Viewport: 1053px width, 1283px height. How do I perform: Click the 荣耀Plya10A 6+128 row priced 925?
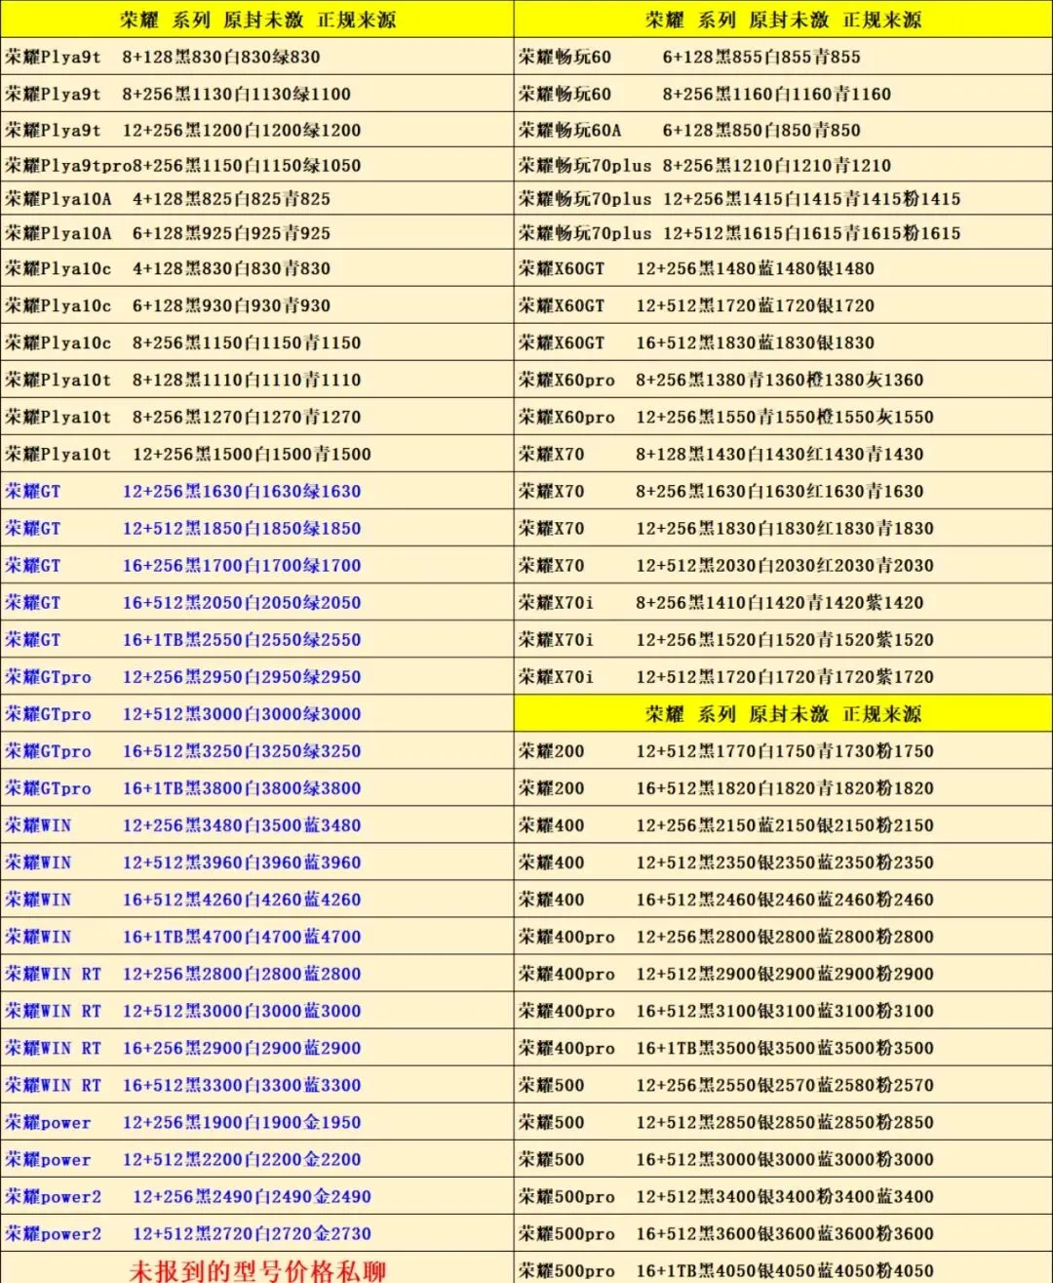pos(257,232)
